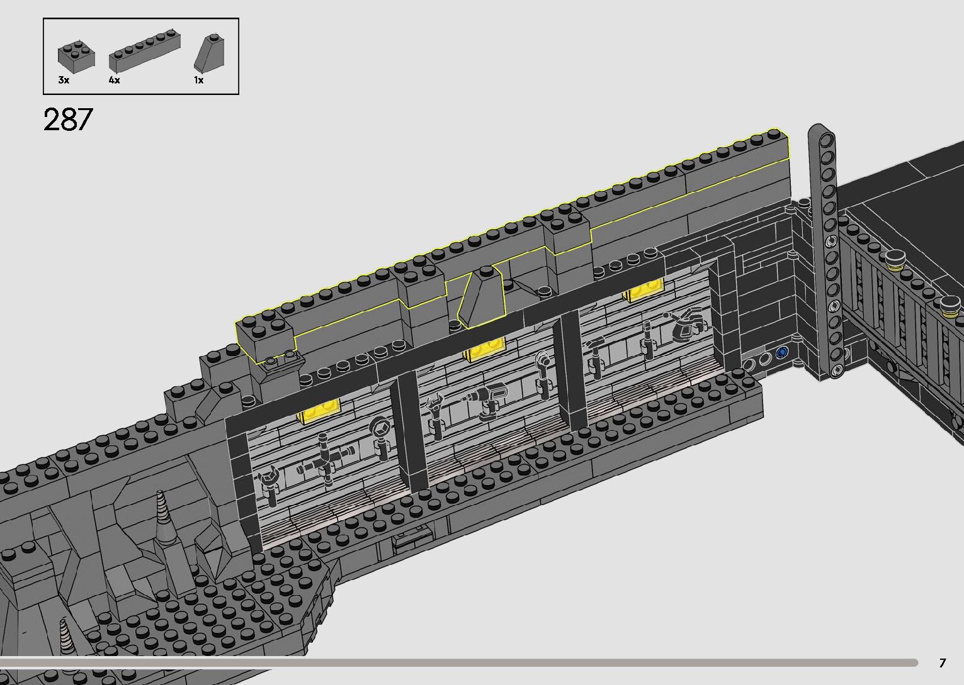Select the hexagonal ring wrench
964x685 pixels.
tap(380, 433)
